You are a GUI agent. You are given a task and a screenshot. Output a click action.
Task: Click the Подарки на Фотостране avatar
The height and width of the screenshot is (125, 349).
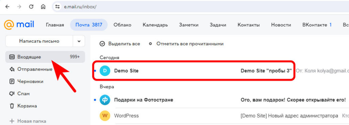[105, 100]
